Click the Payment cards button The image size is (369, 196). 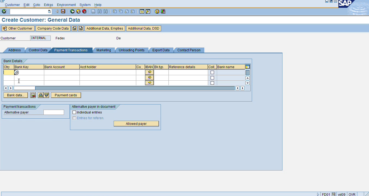(x=66, y=95)
